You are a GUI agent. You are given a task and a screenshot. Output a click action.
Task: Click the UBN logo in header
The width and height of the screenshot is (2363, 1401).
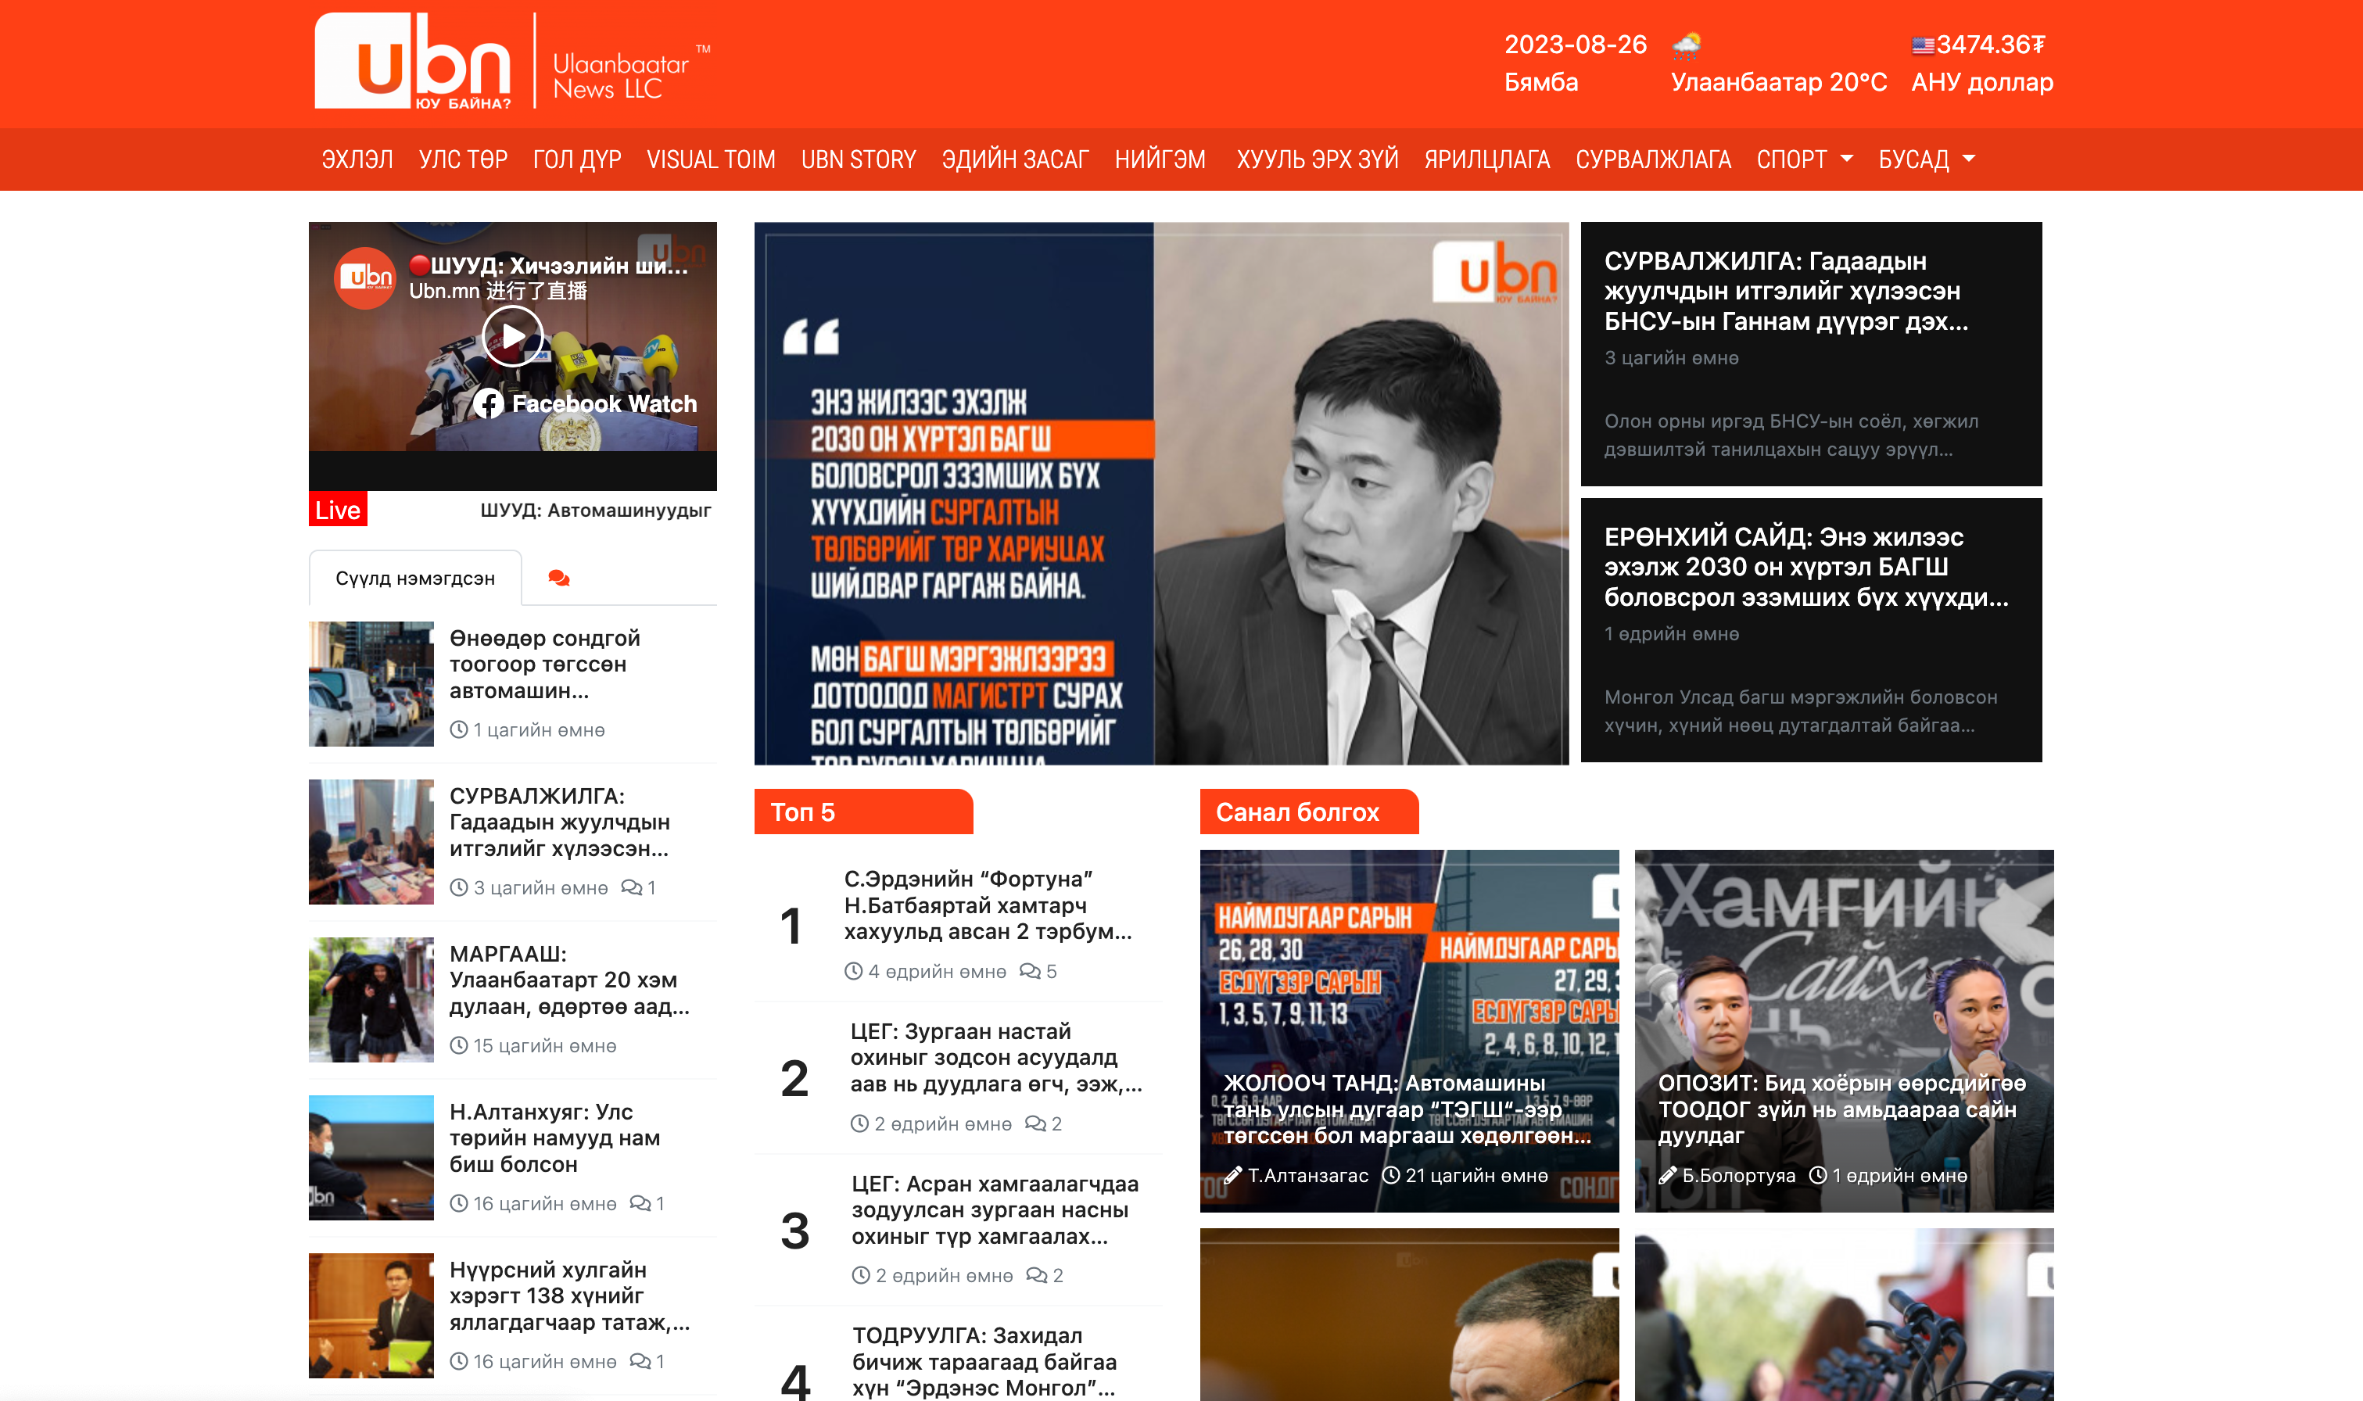tap(413, 61)
